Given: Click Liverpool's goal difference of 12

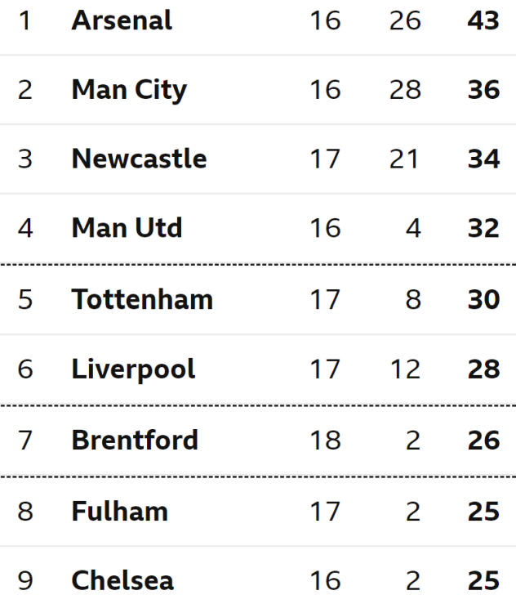Looking at the screenshot, I should point(406,369).
